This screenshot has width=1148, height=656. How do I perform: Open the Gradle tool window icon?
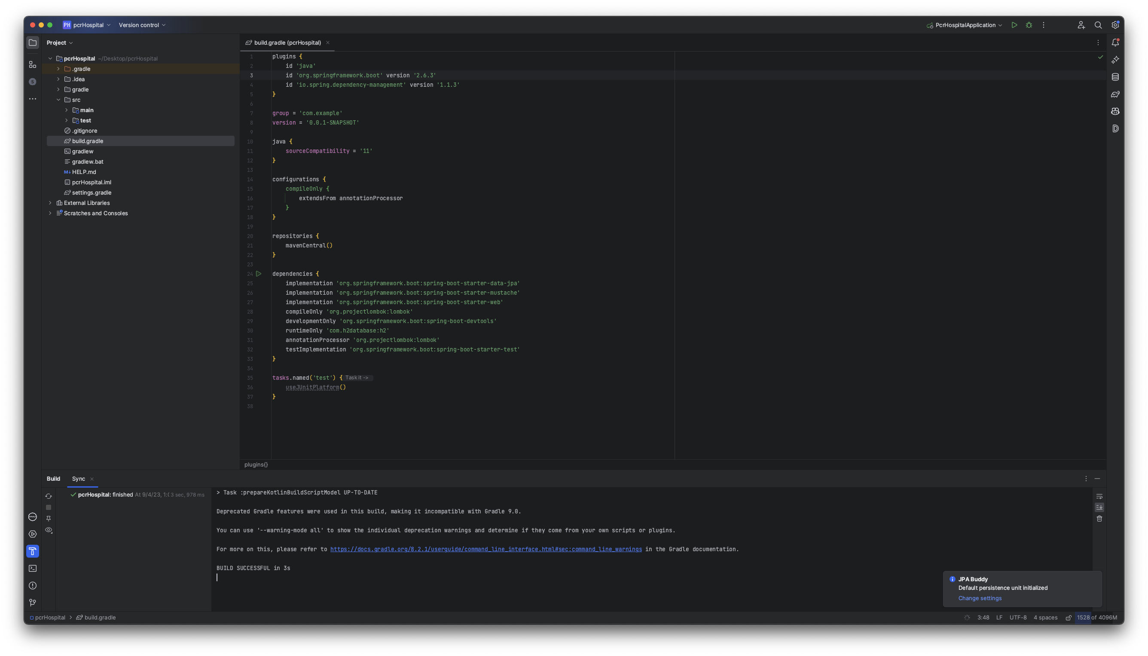[1115, 94]
